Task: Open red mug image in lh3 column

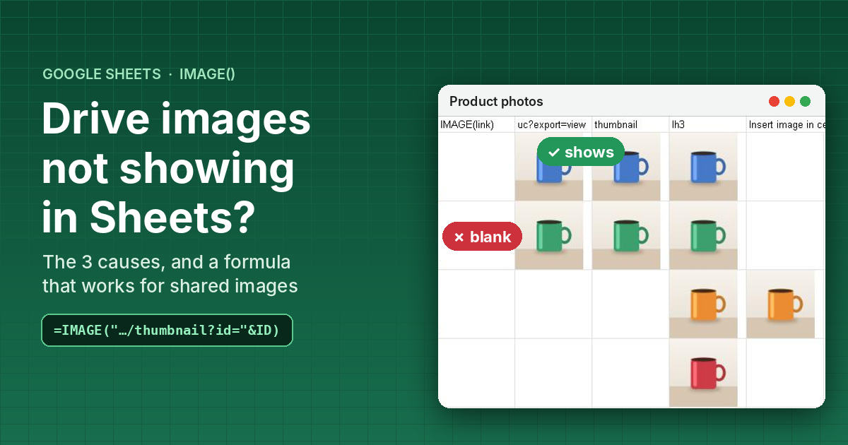Action: (x=703, y=372)
